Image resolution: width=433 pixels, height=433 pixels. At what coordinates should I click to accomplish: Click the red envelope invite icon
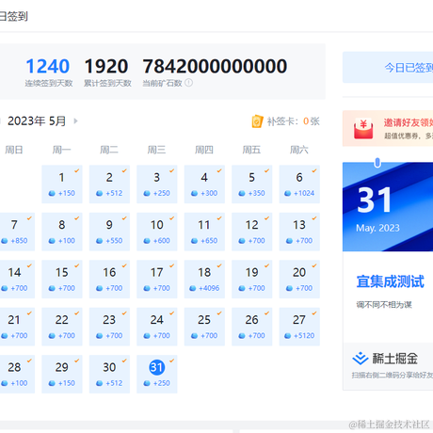pos(363,128)
